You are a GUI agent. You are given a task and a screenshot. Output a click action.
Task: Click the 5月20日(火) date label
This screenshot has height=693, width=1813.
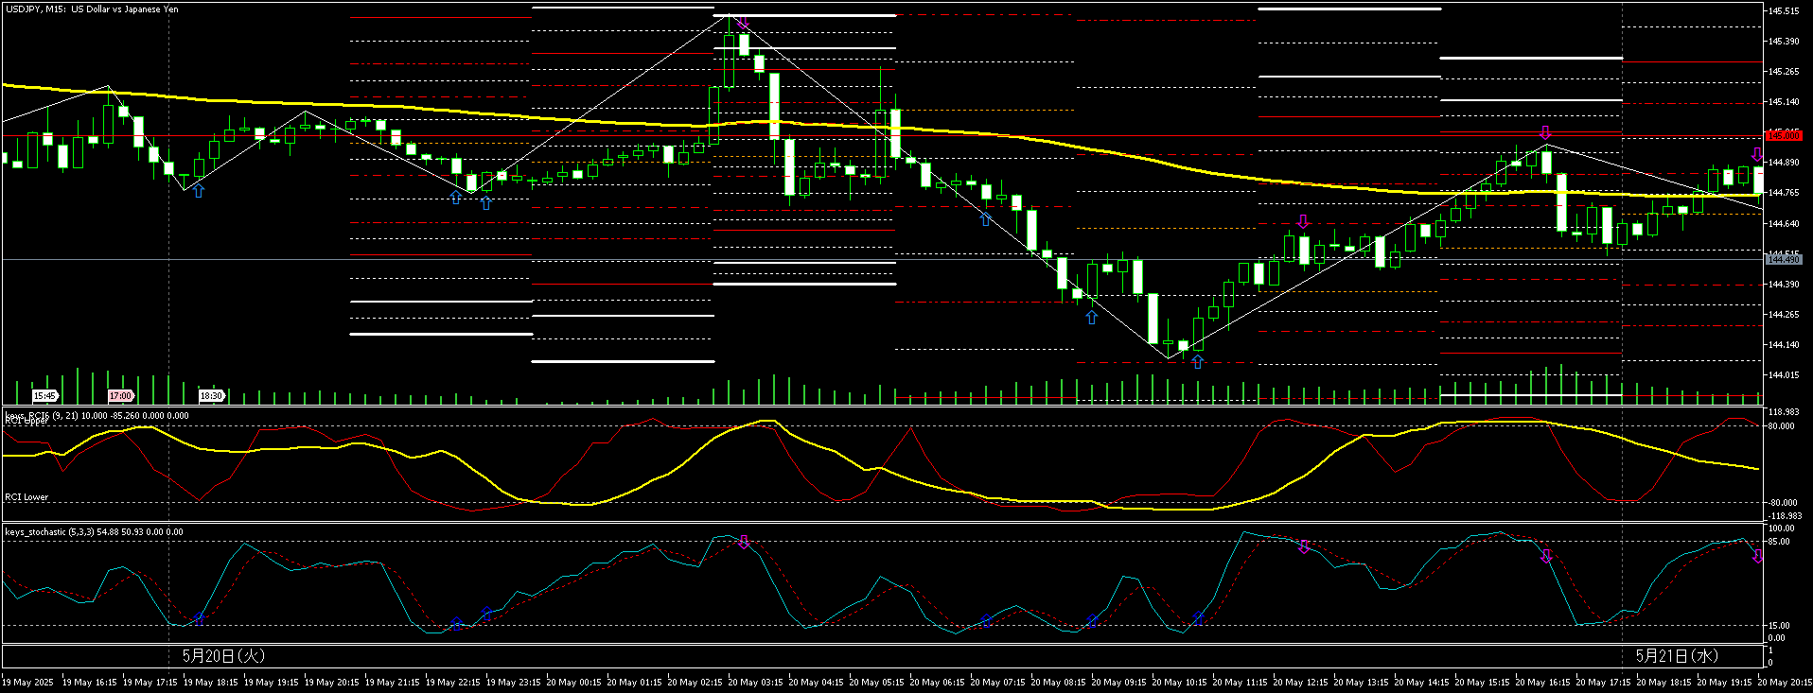223,655
